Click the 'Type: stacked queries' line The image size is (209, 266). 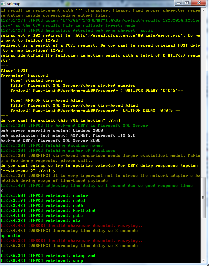click(37, 80)
